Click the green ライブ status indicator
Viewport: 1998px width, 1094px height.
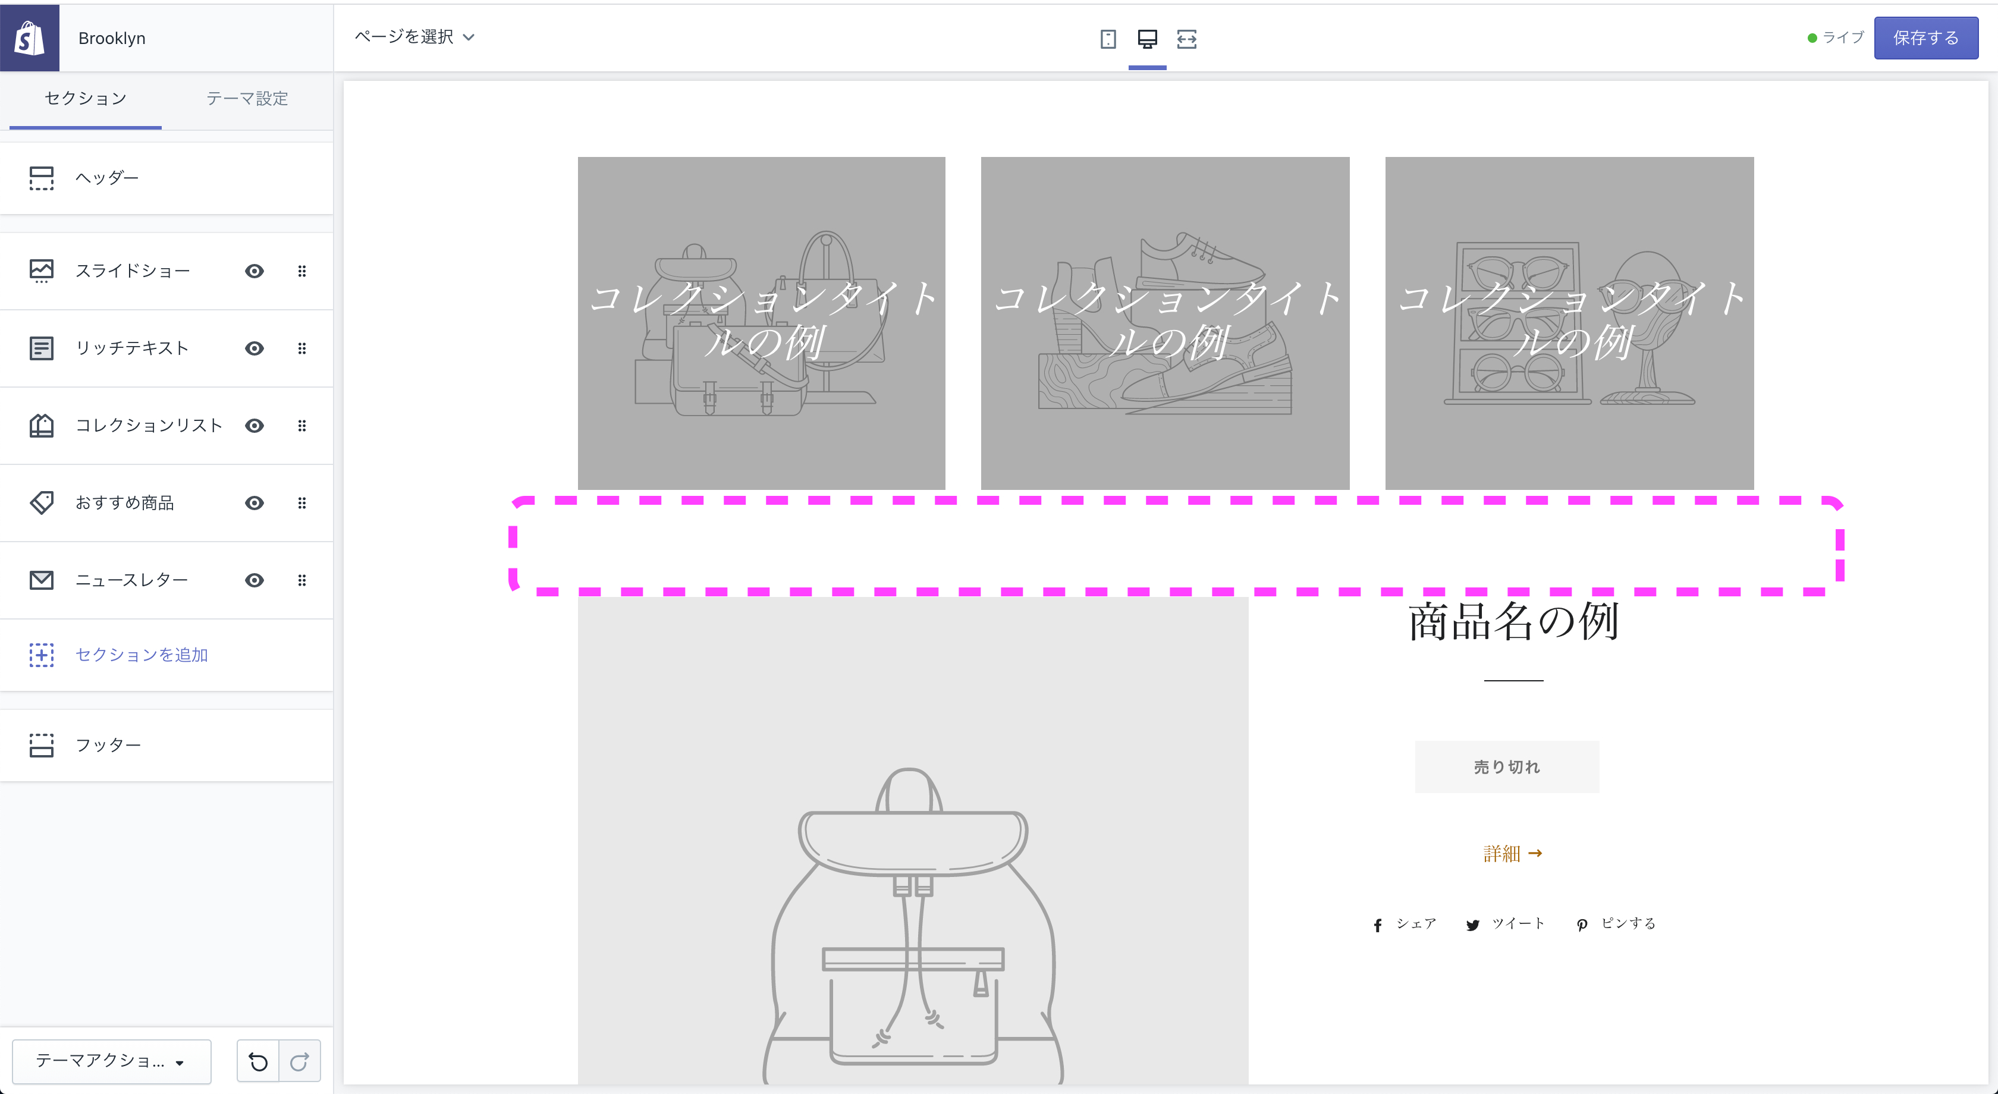1836,36
